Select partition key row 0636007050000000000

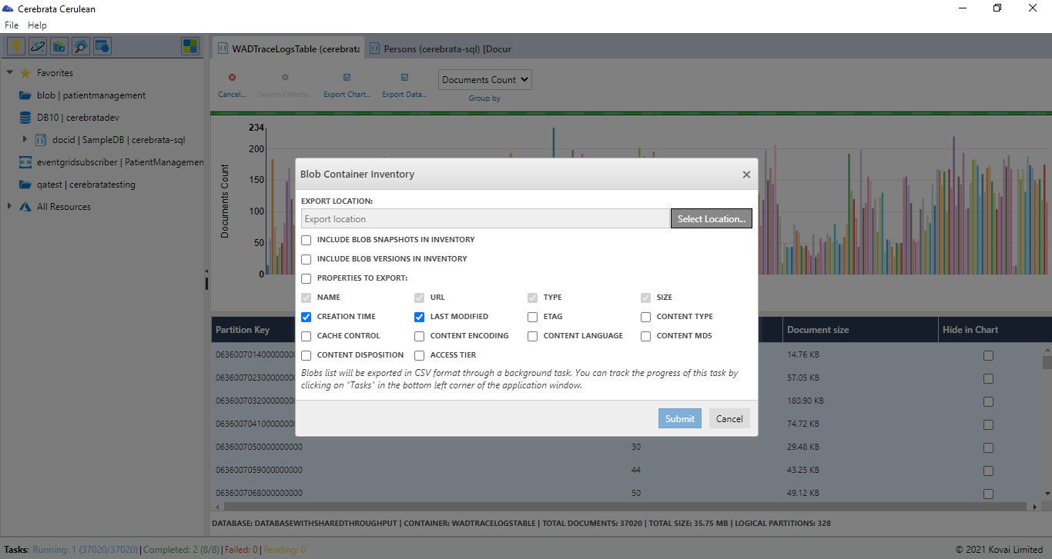259,447
